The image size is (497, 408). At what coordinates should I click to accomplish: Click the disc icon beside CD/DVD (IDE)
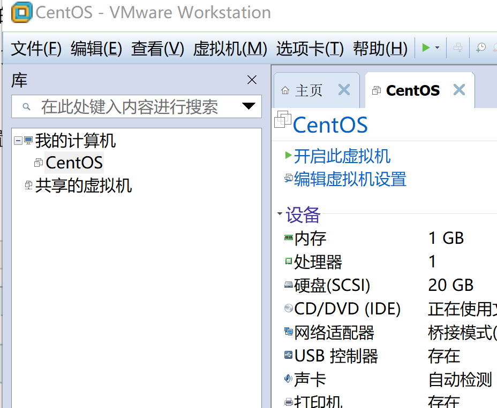pyautogui.click(x=289, y=308)
